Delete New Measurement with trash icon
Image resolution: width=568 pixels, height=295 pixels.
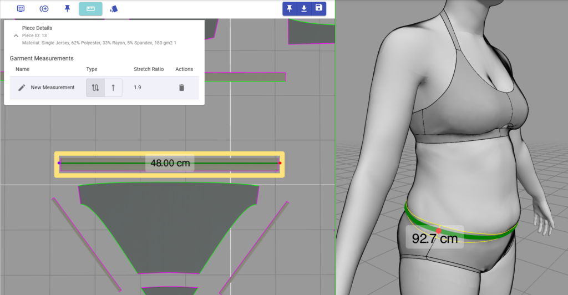pyautogui.click(x=181, y=88)
